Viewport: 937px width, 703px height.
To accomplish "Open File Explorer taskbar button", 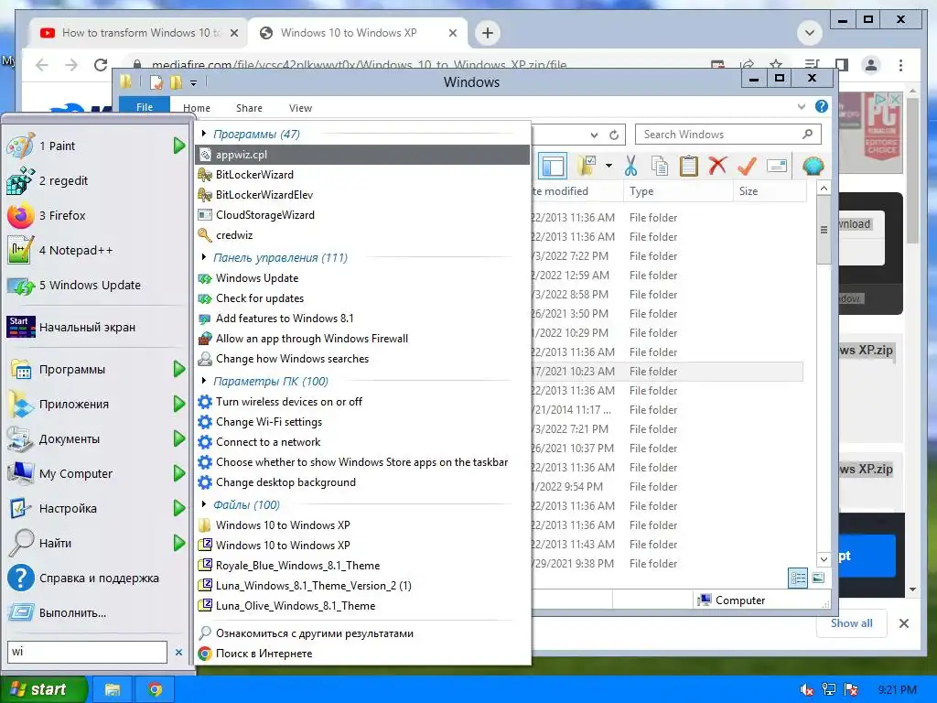I will coord(113,690).
